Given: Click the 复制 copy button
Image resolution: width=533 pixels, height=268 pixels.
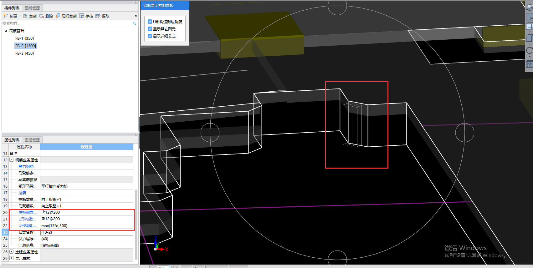Looking at the screenshot, I should (30, 16).
